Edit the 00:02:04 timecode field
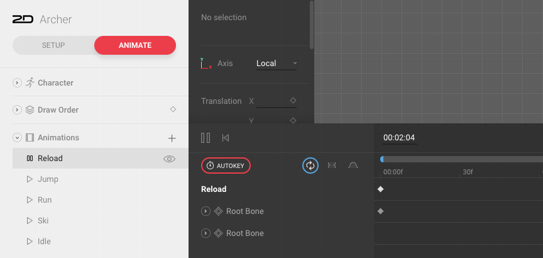Image resolution: width=543 pixels, height=258 pixels. (399, 138)
